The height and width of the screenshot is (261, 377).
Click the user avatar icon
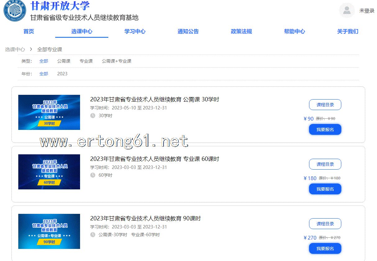[x=347, y=11]
